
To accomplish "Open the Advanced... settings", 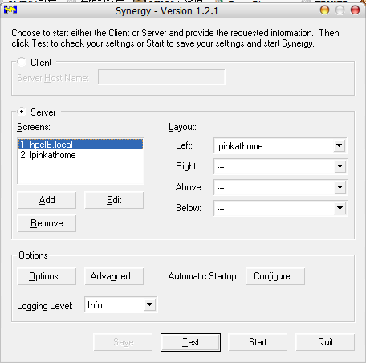I will 114,276.
